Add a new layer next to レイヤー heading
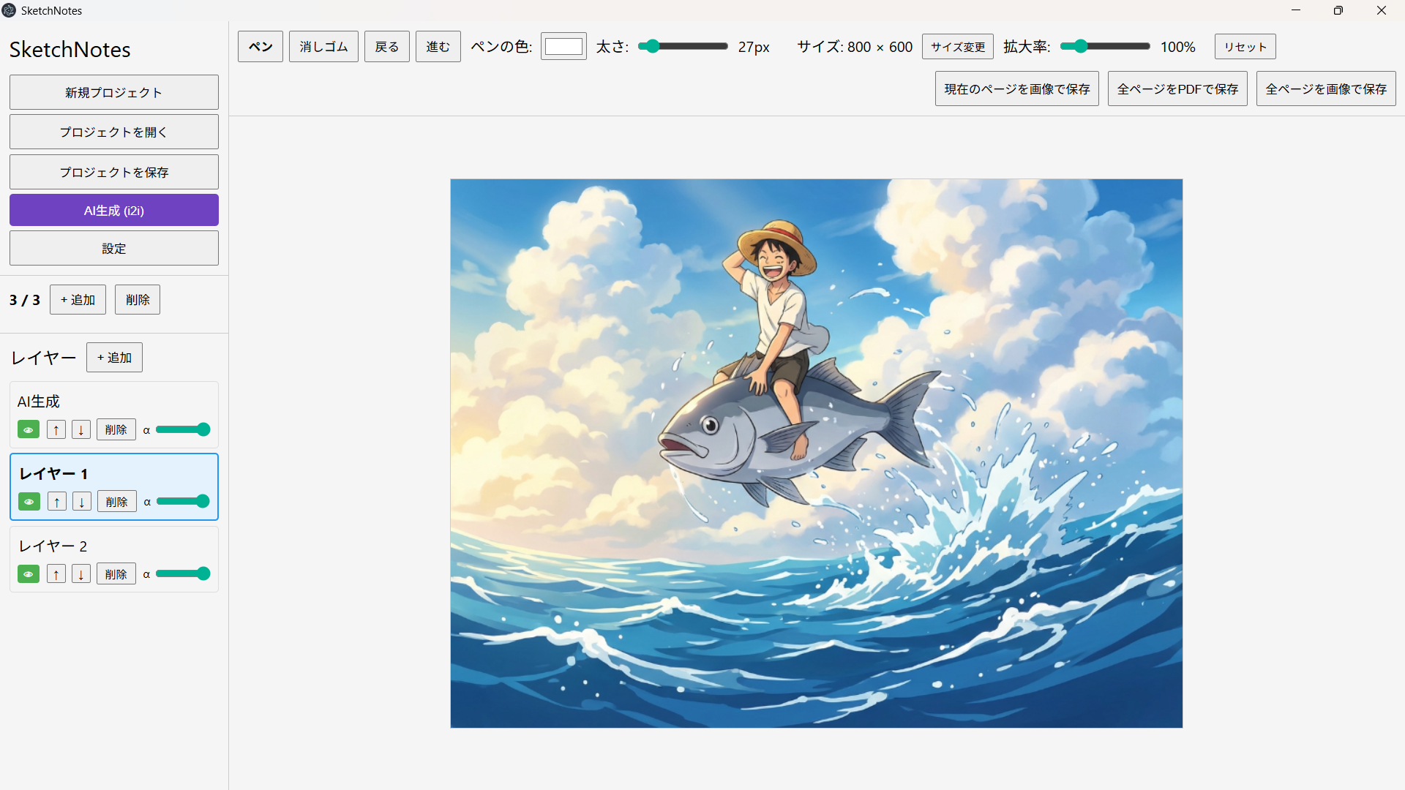The width and height of the screenshot is (1405, 790). pos(114,358)
